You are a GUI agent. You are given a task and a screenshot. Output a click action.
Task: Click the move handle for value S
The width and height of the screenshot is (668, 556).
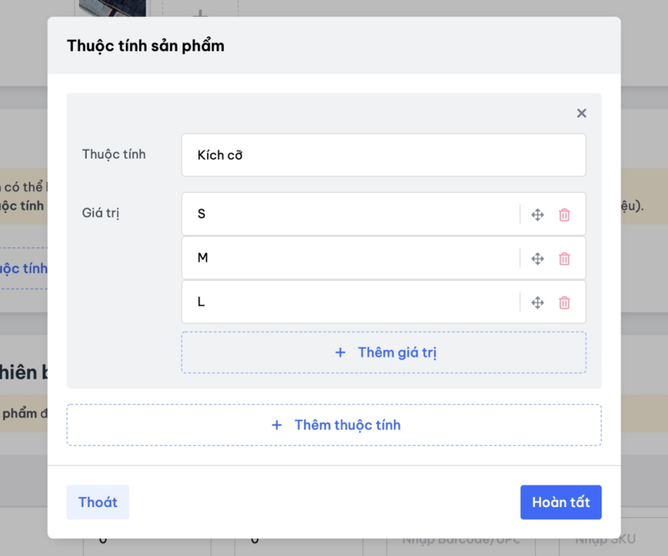pos(538,214)
